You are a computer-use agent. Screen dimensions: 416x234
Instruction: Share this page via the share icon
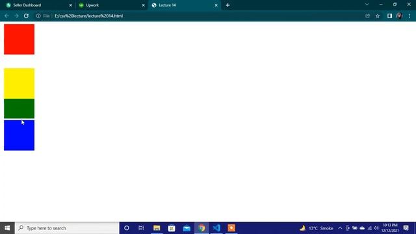tap(367, 16)
